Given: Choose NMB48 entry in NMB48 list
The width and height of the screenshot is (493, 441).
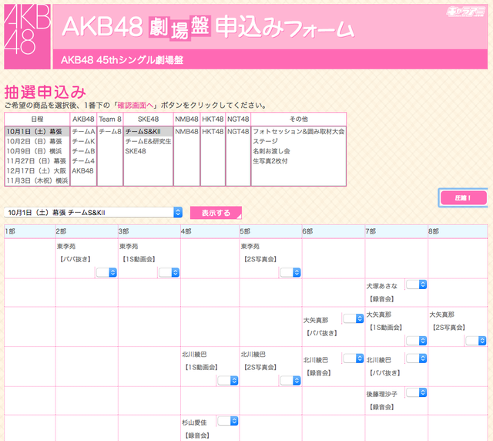Looking at the screenshot, I should 186,131.
